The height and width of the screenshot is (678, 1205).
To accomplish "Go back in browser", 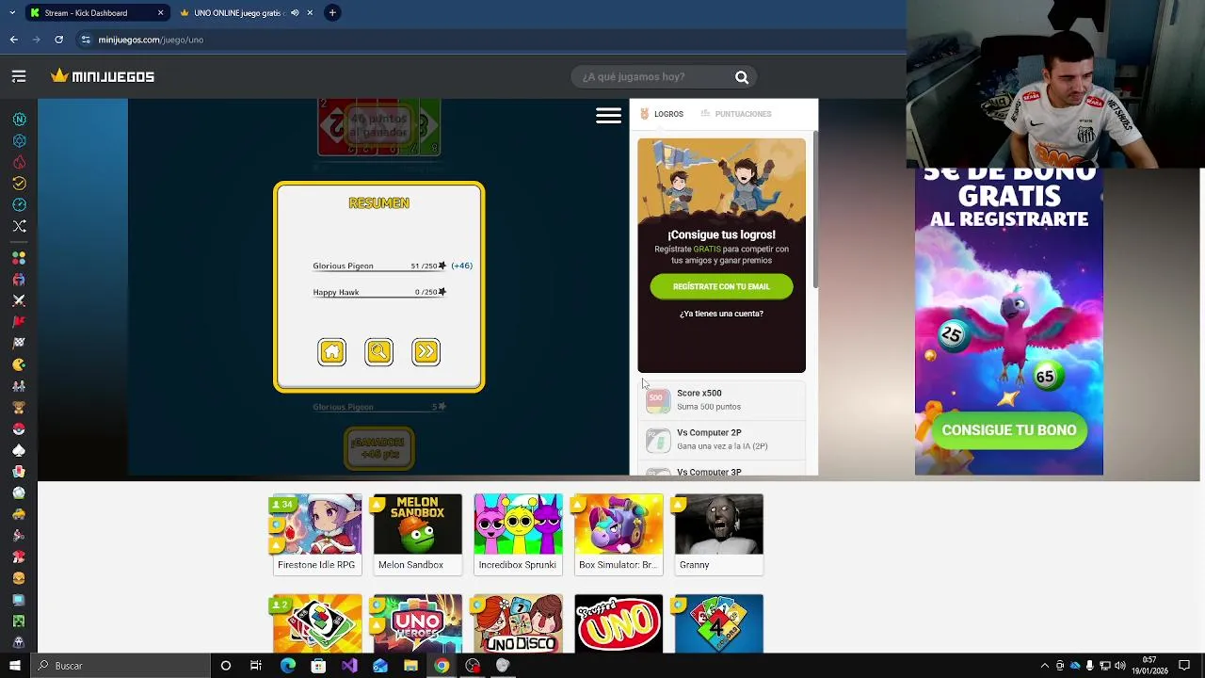I will [x=13, y=40].
